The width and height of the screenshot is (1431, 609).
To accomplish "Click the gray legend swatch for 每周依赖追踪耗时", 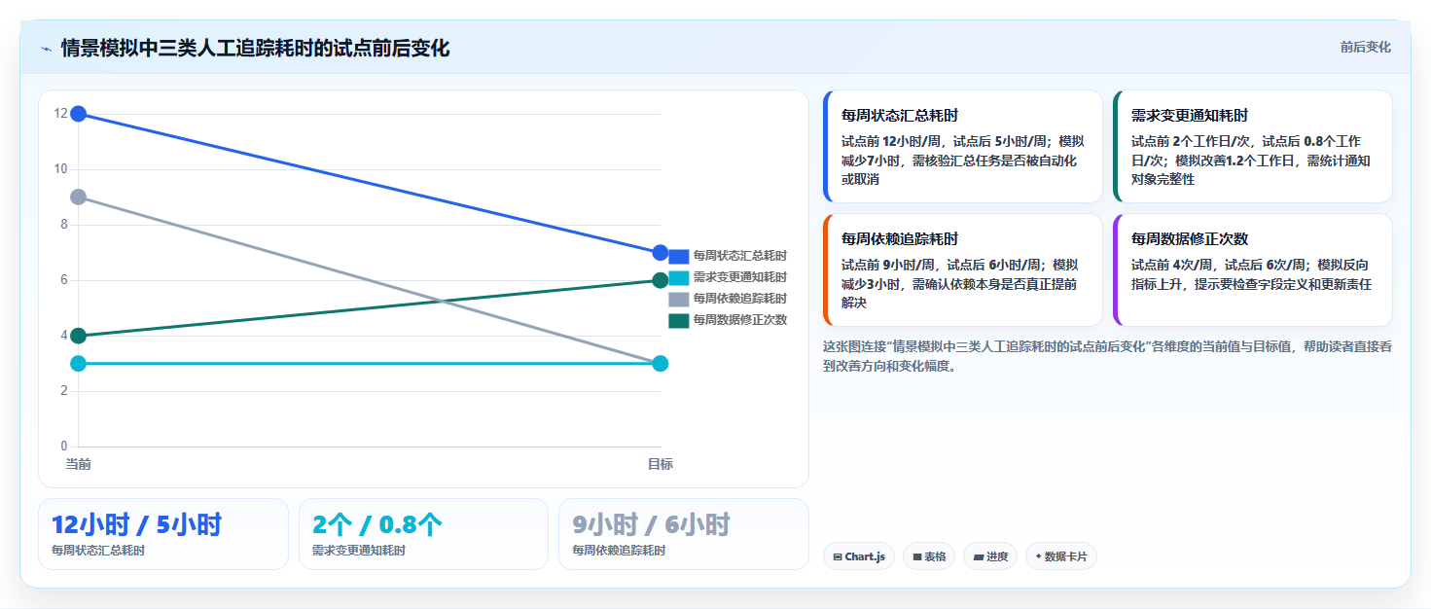I will click(678, 299).
